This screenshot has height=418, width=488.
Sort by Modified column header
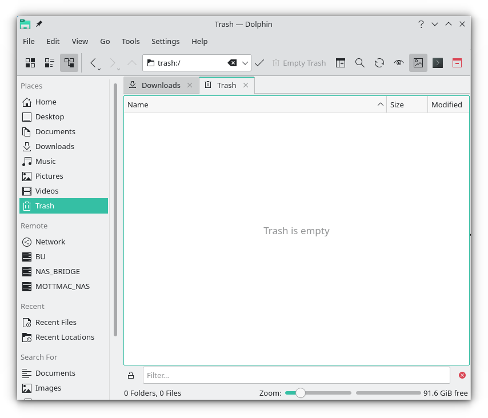click(449, 105)
